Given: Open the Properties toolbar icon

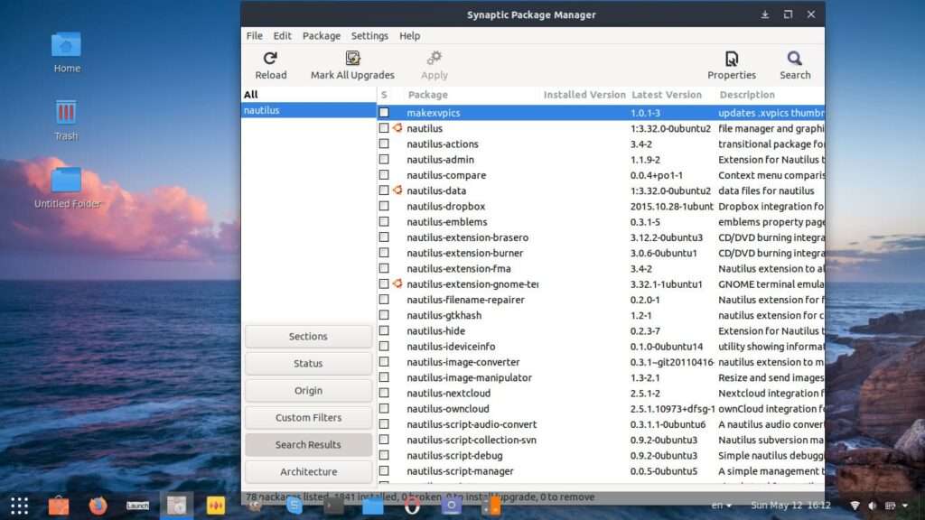Looking at the screenshot, I should pyautogui.click(x=732, y=59).
